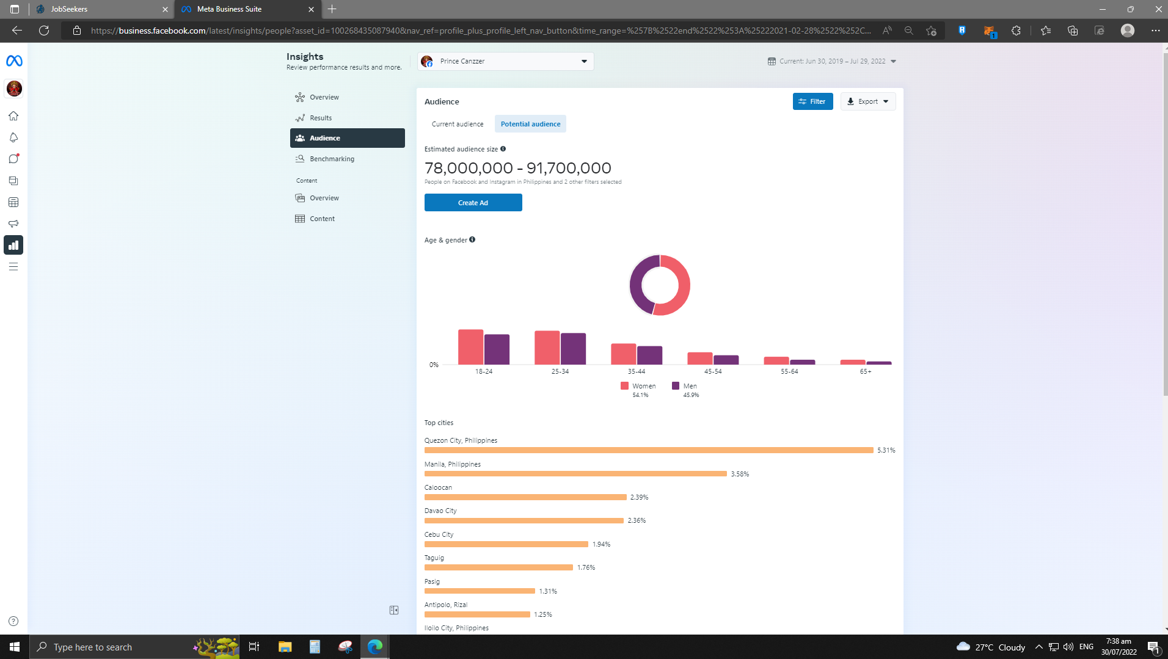Click the Meta logo in the left rail

[14, 61]
